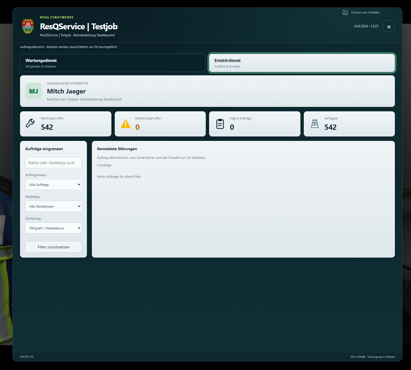Close the panel with the X button

coord(389,26)
